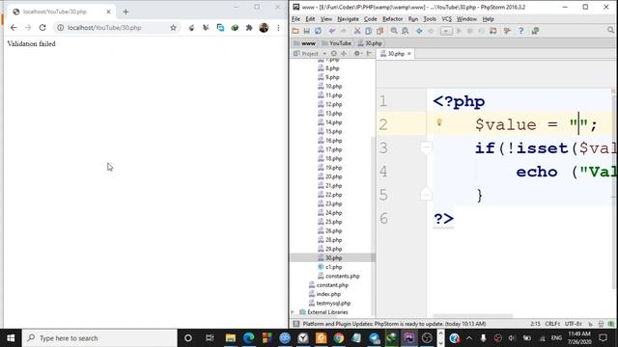Click the 30.php breadcrumb in navigation bar
Screen dimensions: 618x347
pyautogui.click(x=370, y=43)
